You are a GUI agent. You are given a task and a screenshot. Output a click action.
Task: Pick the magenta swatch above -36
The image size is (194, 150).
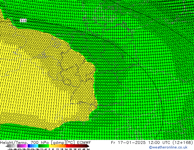point(24,146)
